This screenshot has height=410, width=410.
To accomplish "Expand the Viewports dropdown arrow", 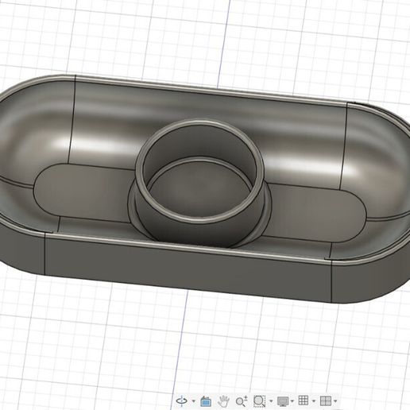I will click(x=335, y=401).
